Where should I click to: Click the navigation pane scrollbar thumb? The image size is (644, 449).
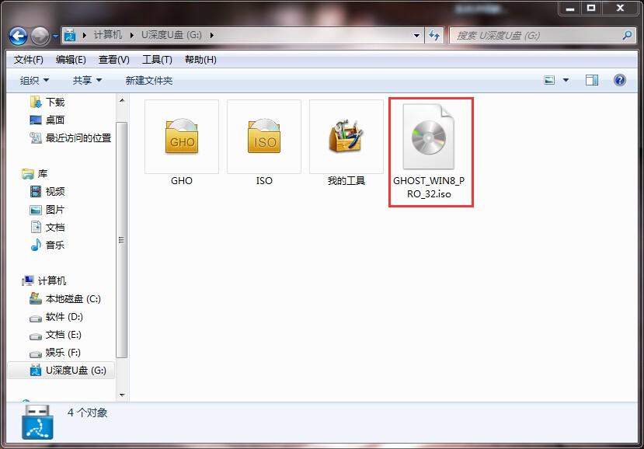[121, 240]
